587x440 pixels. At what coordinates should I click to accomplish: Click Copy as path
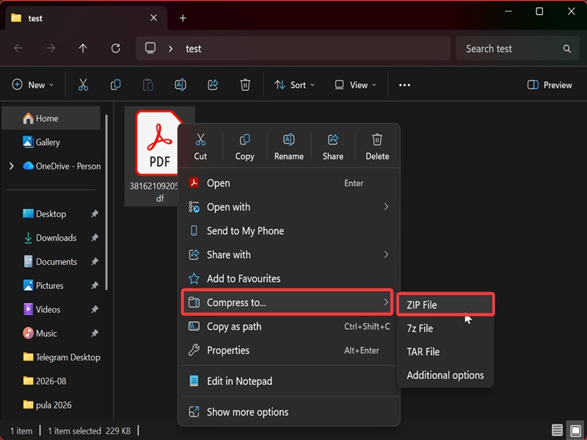click(289, 326)
